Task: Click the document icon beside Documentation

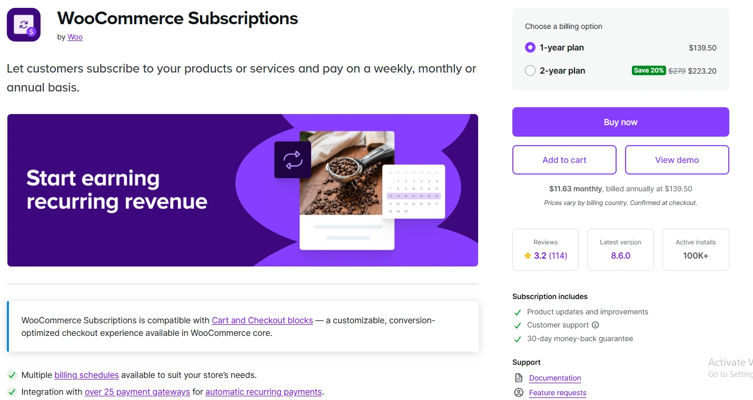Action: tap(518, 377)
